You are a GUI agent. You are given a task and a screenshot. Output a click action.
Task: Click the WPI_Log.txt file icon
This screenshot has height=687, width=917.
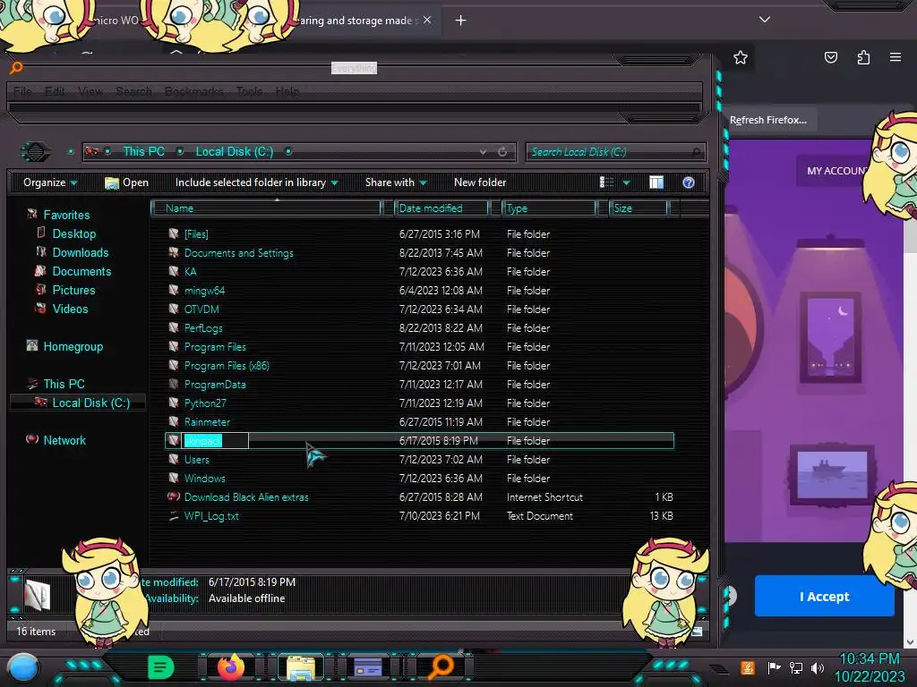(x=174, y=515)
